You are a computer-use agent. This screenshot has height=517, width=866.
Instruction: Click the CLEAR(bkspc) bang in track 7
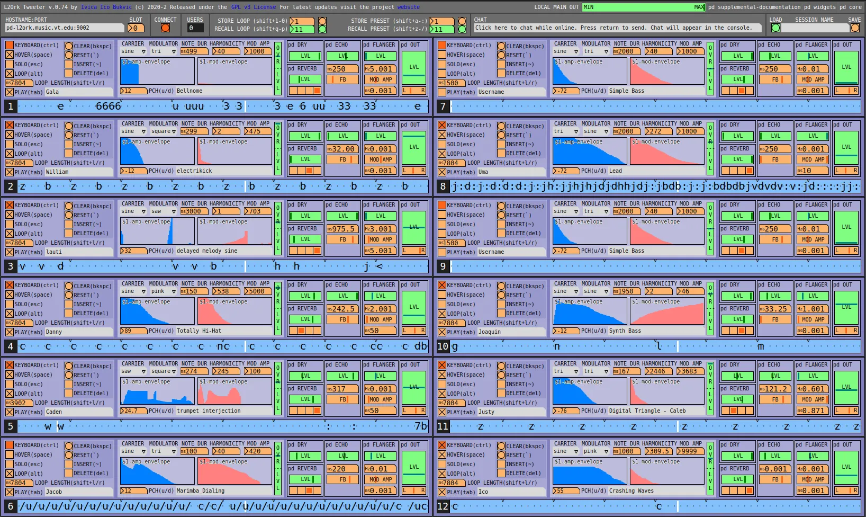501,46
